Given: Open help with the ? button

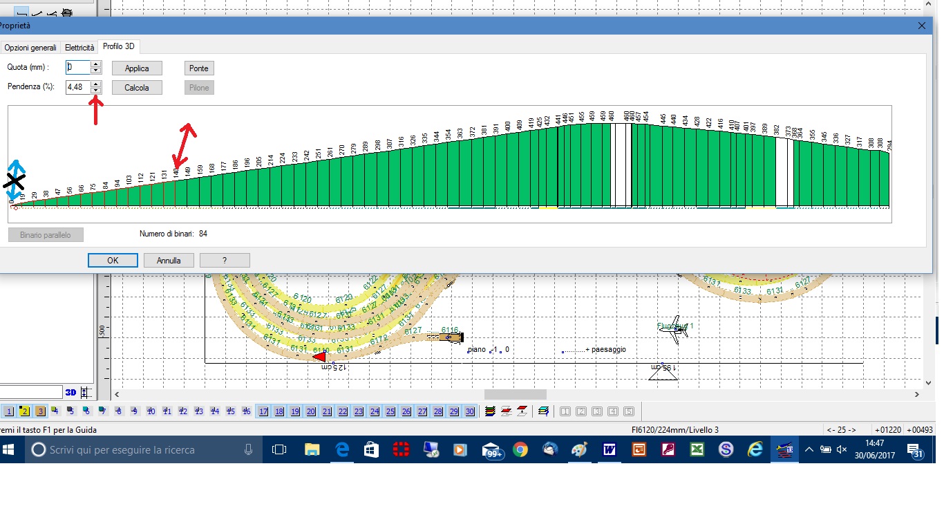Looking at the screenshot, I should [x=225, y=261].
